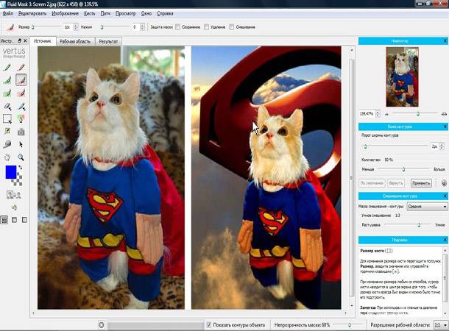Viewport: 449px width, 331px height.
Task: Select the green keep local brush tool
Action: click(7, 80)
